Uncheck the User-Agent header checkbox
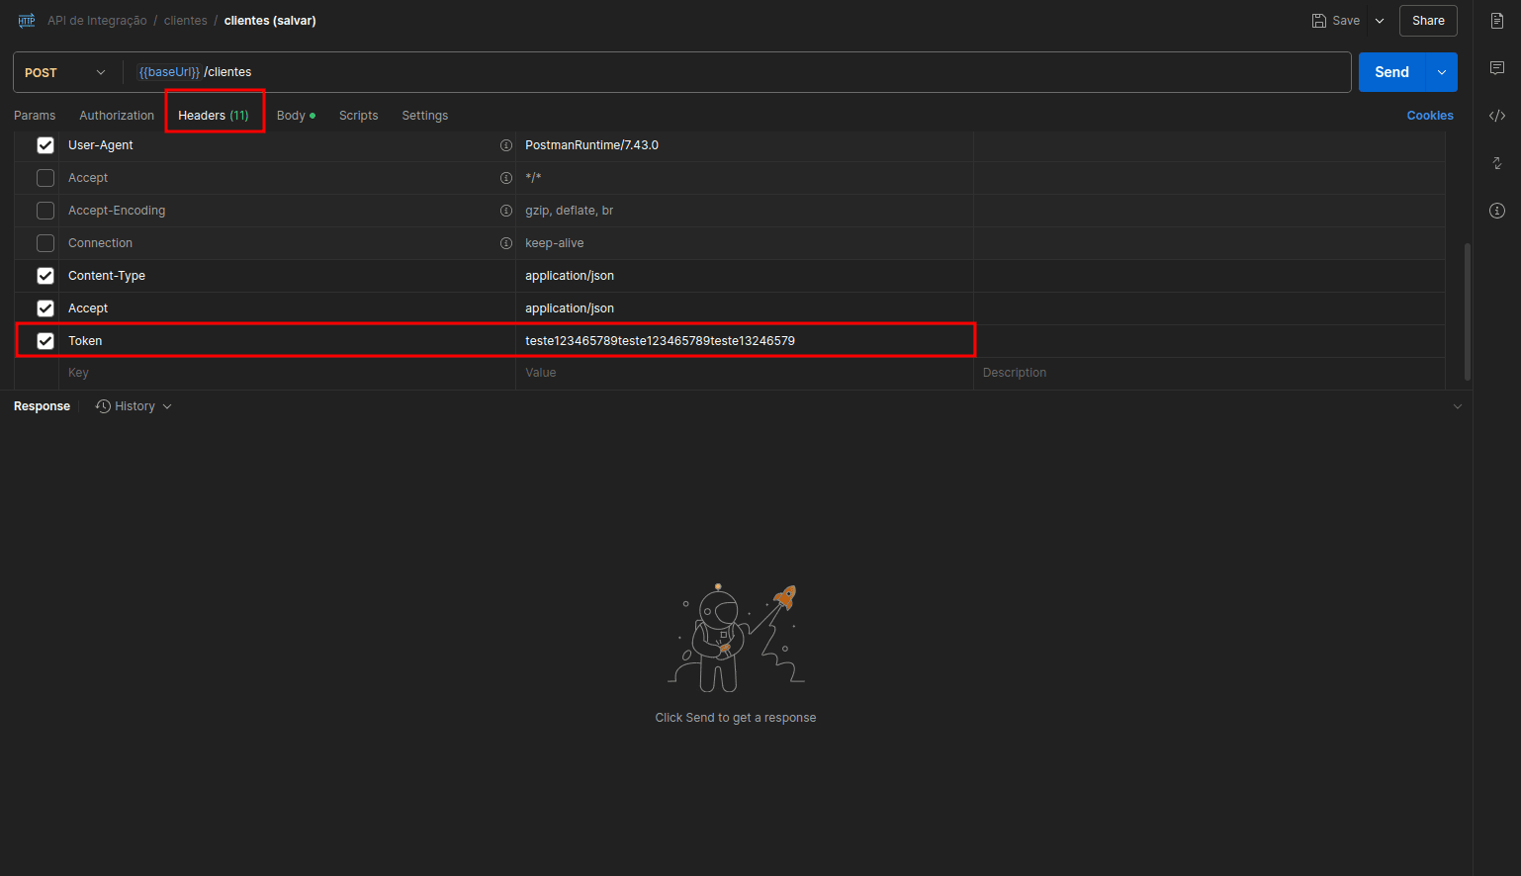 click(x=45, y=145)
